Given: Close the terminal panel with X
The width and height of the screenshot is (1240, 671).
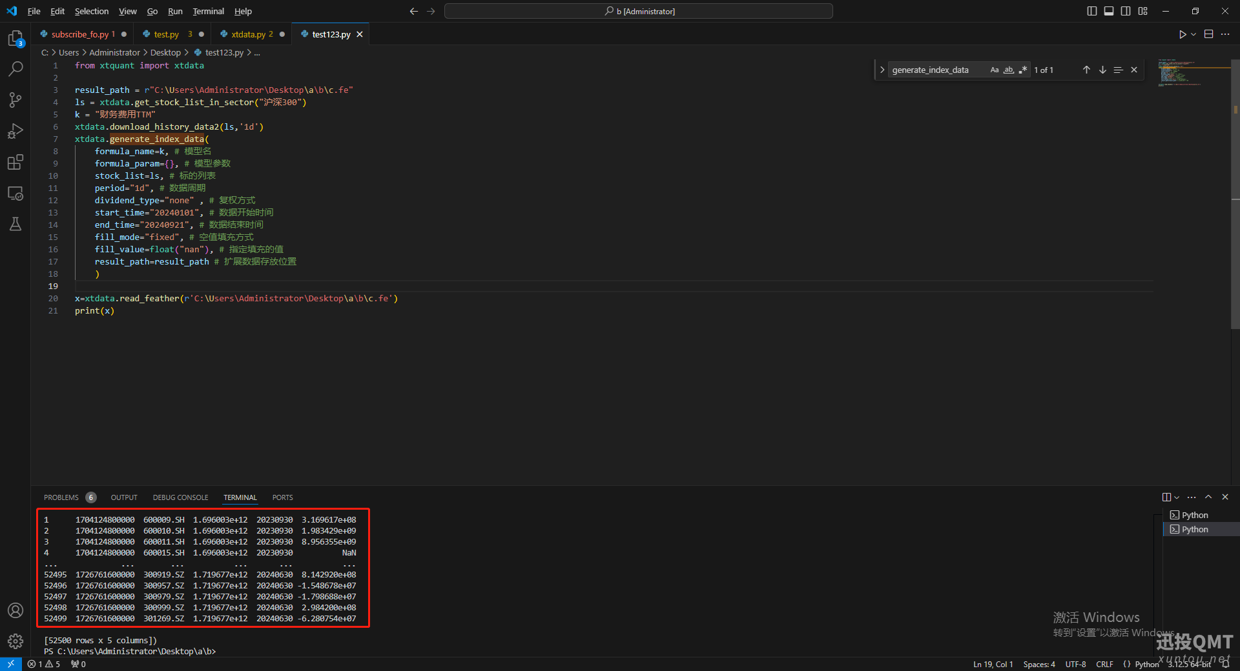Looking at the screenshot, I should pyautogui.click(x=1225, y=497).
